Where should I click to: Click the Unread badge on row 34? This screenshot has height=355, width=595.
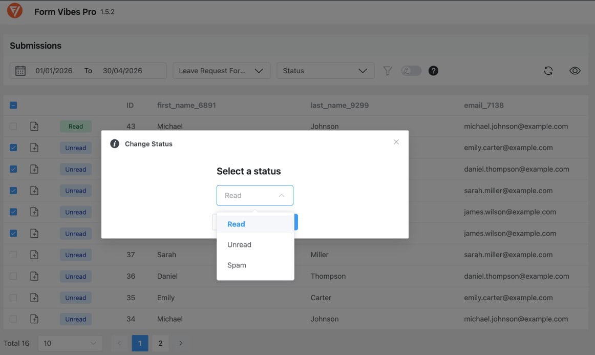(x=75, y=319)
